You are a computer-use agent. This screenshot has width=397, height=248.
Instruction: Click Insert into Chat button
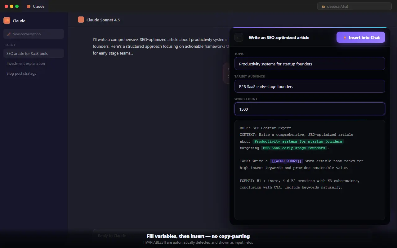click(361, 38)
